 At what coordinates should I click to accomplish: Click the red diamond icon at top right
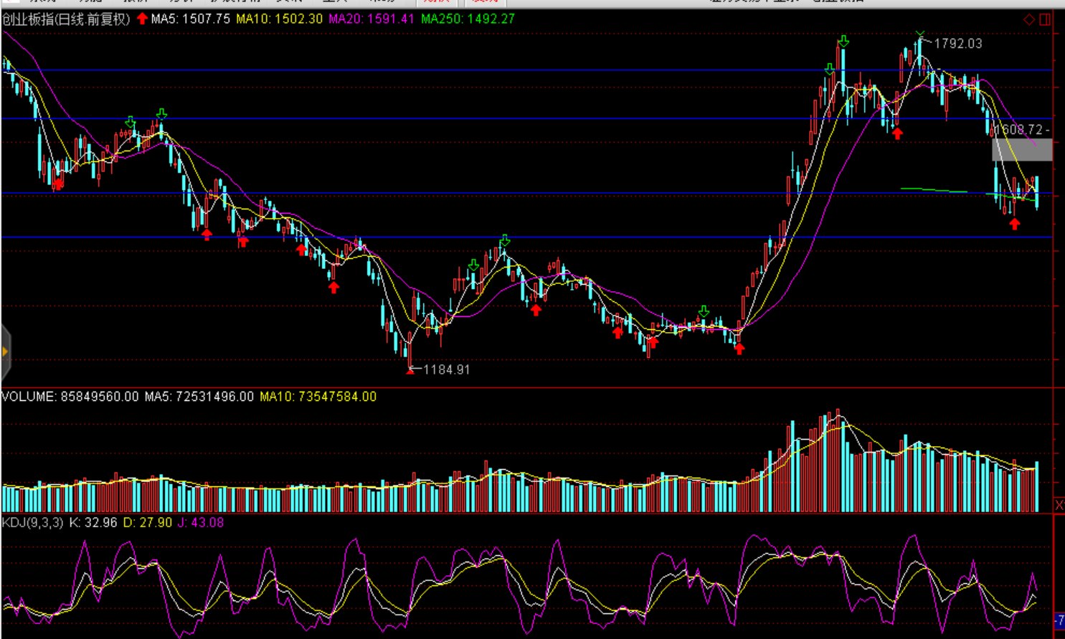coord(1029,19)
